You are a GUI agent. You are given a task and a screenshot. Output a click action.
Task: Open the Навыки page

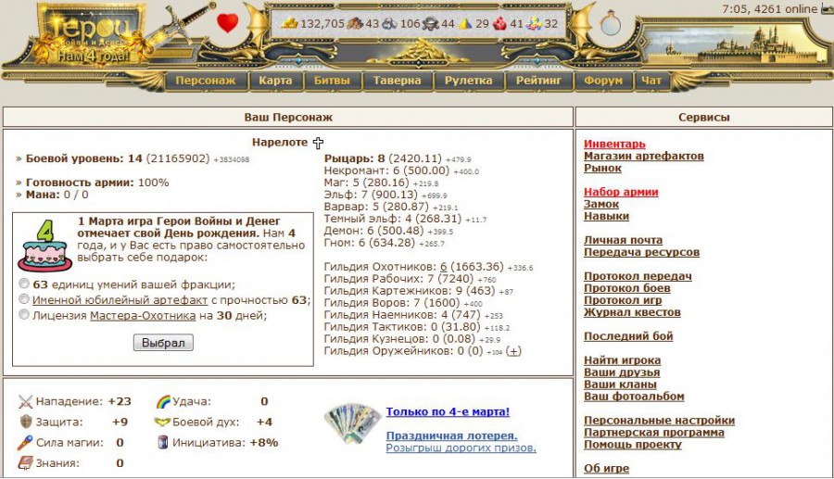click(606, 217)
